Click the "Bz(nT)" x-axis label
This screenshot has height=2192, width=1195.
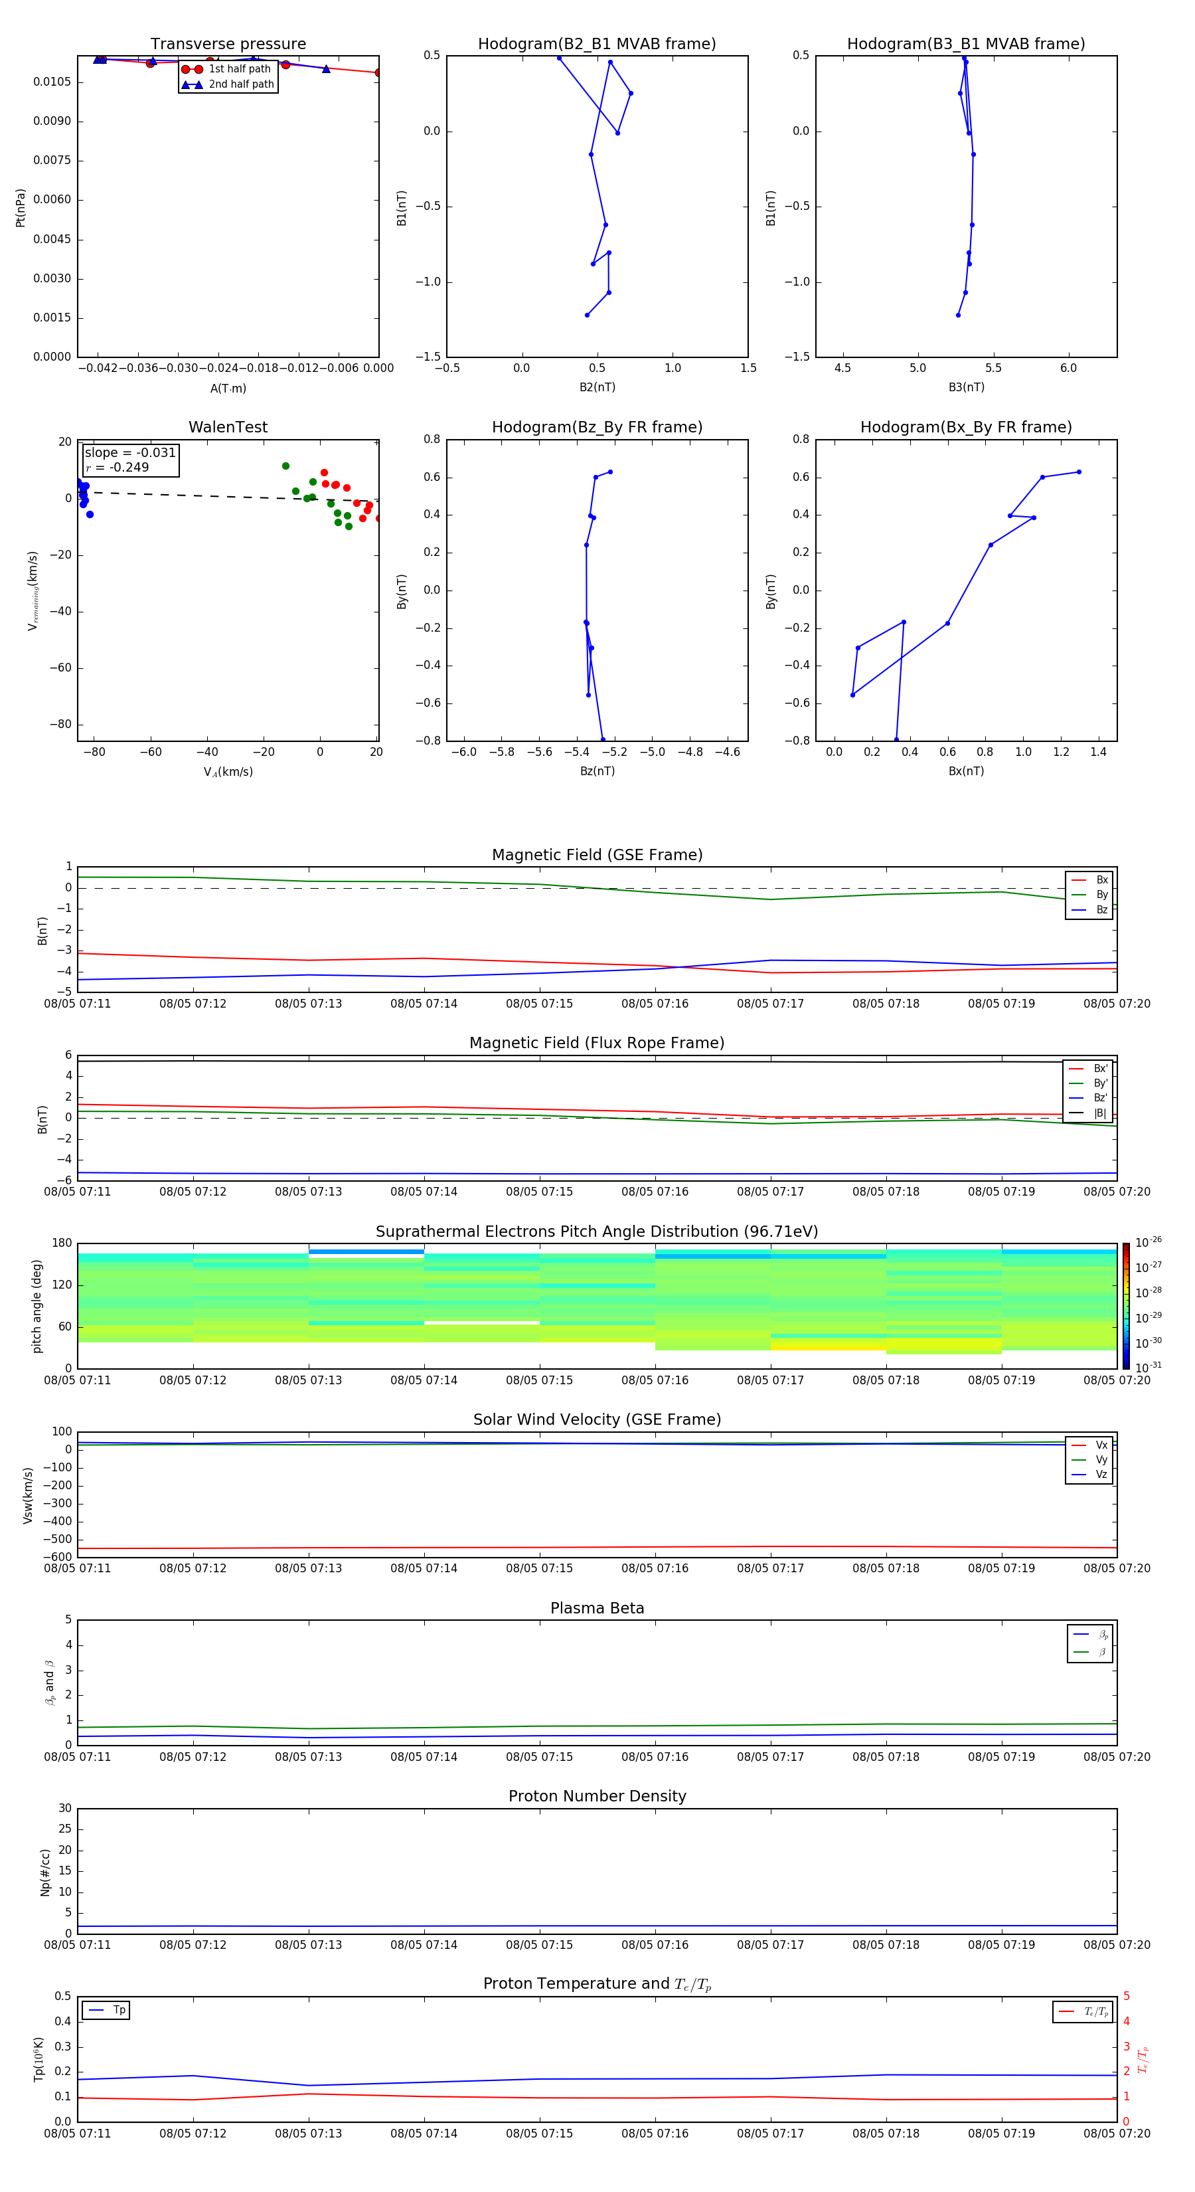click(x=597, y=771)
